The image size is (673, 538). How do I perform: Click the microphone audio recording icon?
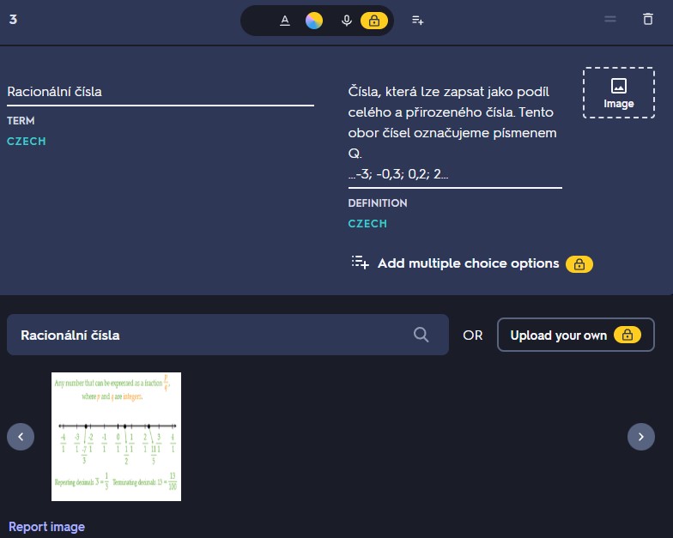click(347, 21)
